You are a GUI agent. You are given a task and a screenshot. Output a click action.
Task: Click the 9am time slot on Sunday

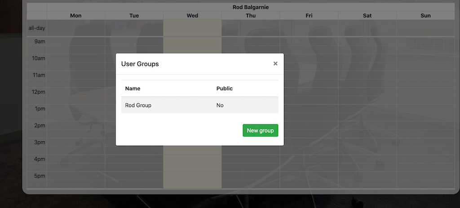425,42
